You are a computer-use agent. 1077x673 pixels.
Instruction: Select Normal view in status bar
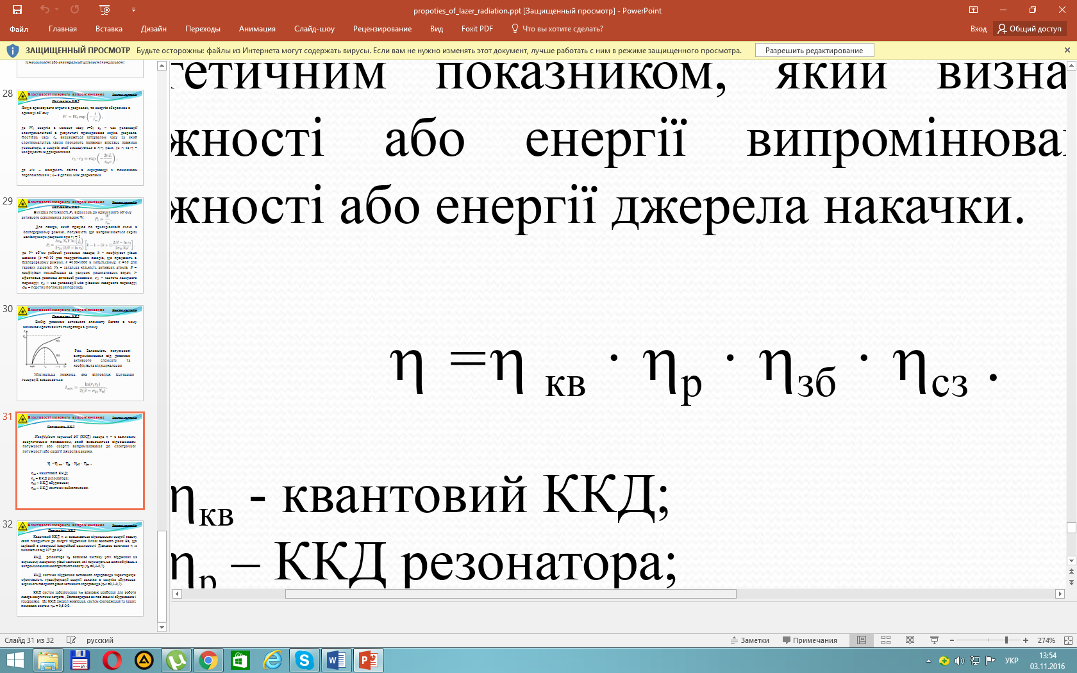pos(862,640)
